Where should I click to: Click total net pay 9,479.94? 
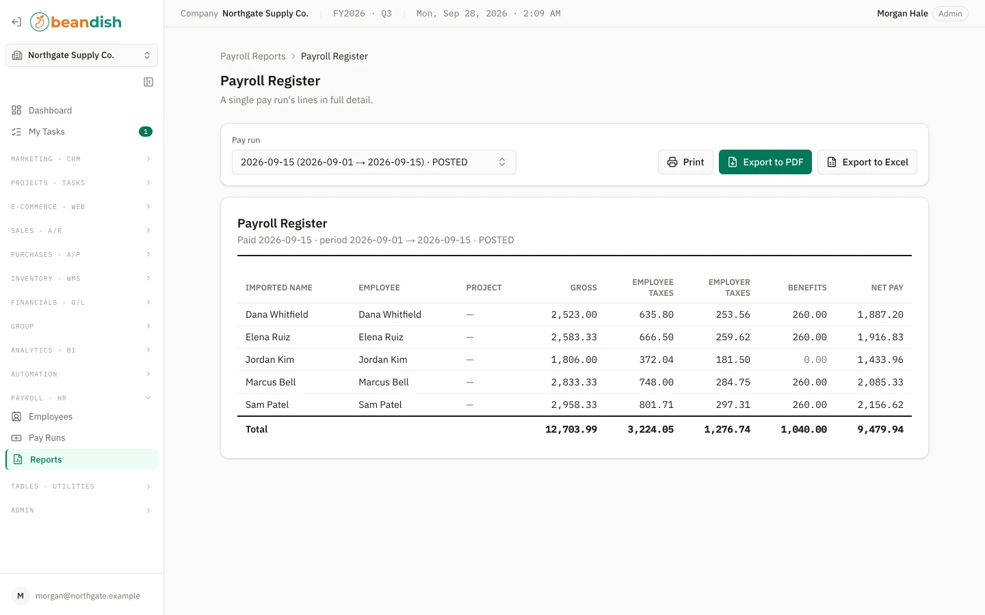tap(880, 429)
